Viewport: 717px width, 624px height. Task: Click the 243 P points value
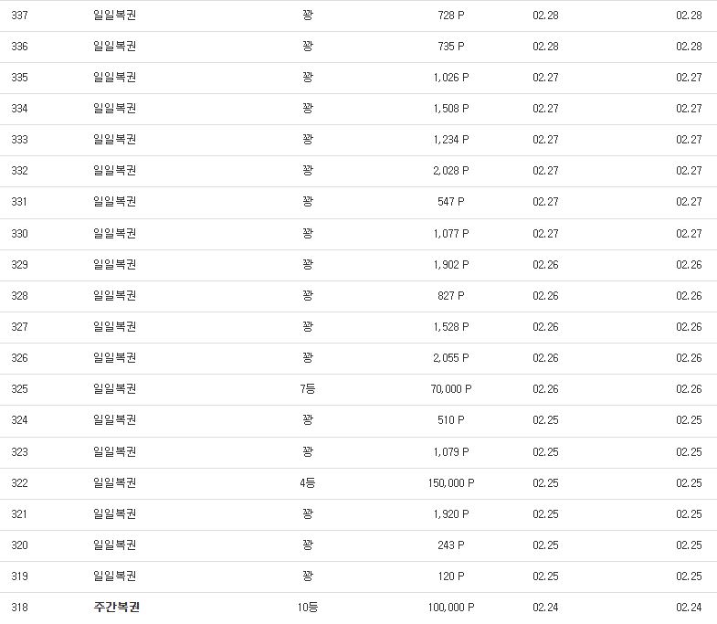tap(451, 545)
